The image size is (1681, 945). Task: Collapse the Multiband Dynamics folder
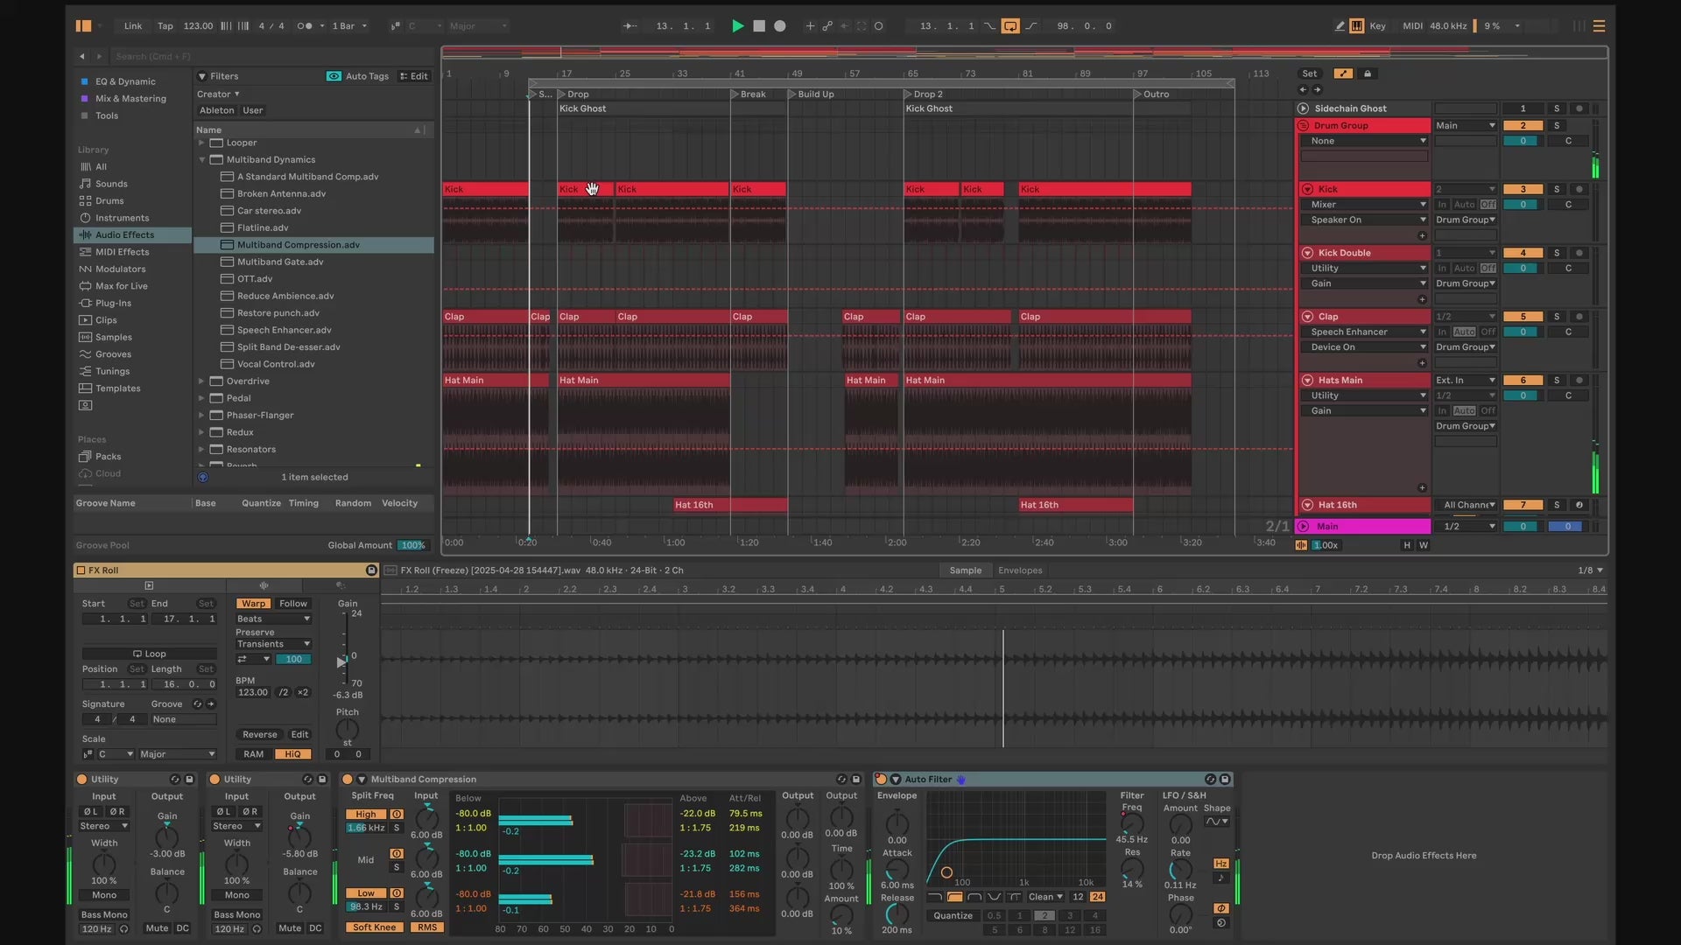pos(201,160)
